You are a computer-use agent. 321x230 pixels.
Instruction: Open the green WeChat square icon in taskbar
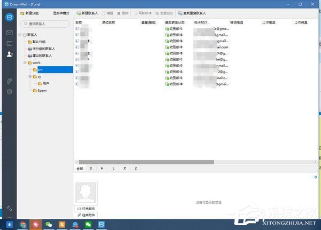click(x=88, y=225)
